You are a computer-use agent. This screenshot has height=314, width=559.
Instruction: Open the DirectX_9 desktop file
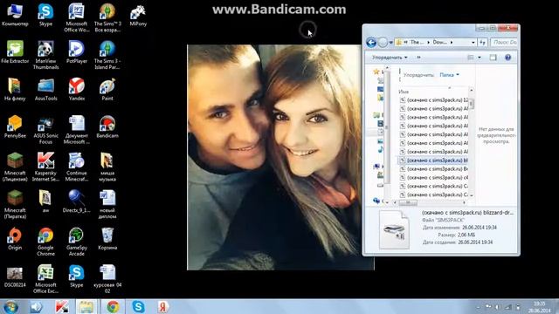tap(76, 201)
